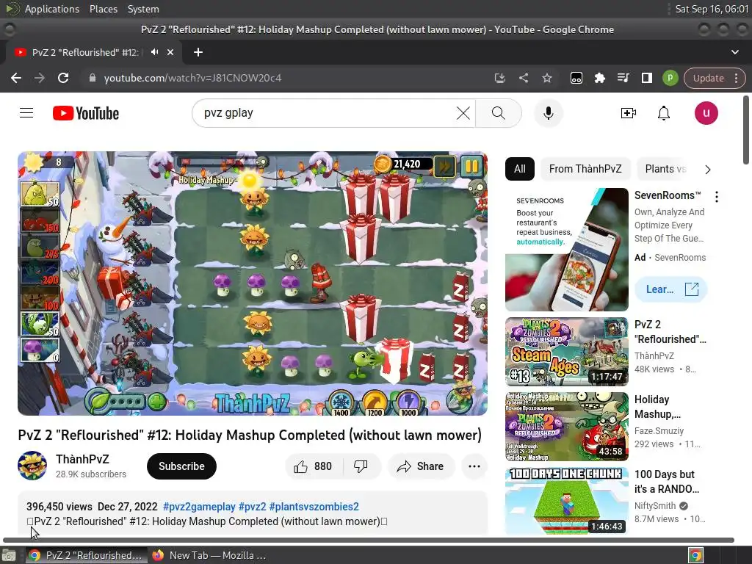The image size is (752, 564).
Task: Open the '100 Days but it's a RANDO...' title
Action: [x=667, y=482]
